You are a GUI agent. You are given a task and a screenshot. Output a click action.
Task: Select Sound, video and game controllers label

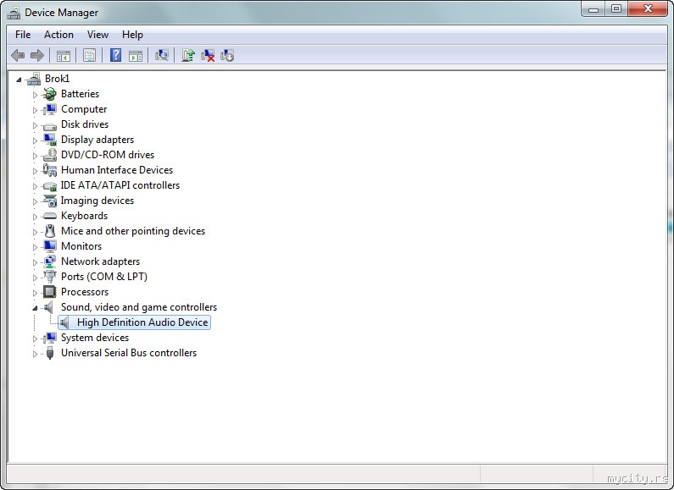click(139, 307)
